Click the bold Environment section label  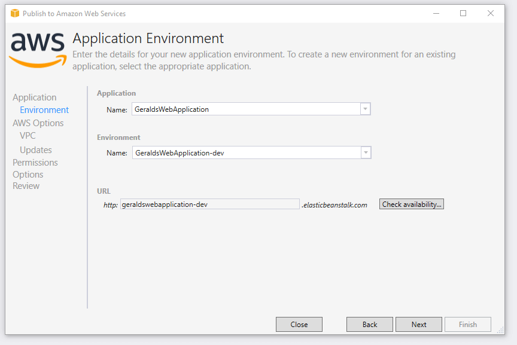(118, 138)
